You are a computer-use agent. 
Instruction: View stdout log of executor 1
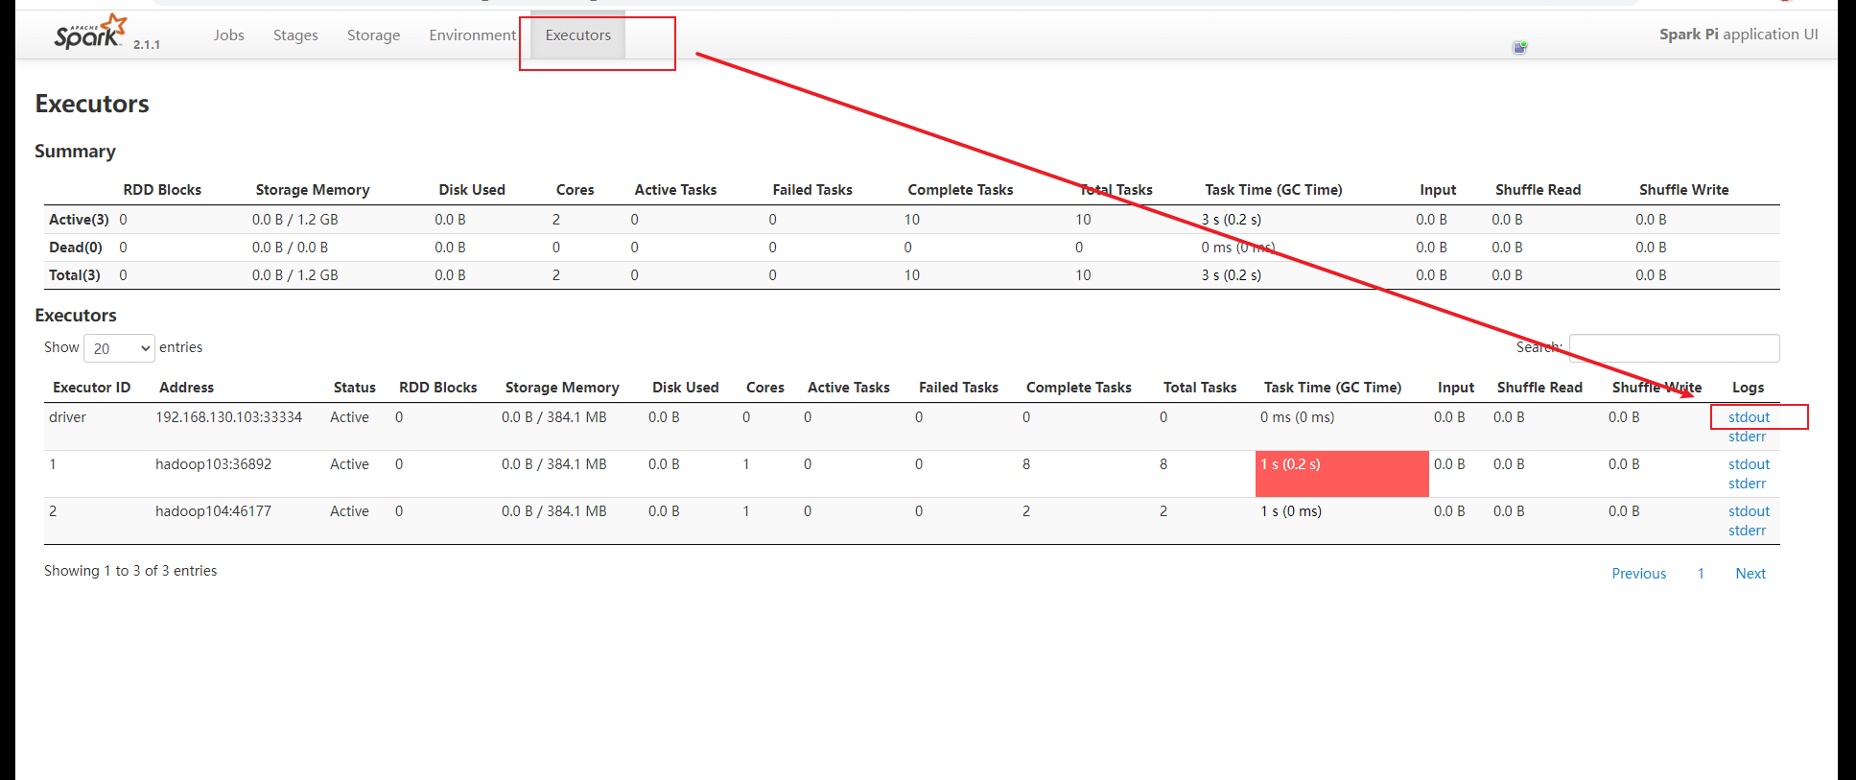(1749, 464)
